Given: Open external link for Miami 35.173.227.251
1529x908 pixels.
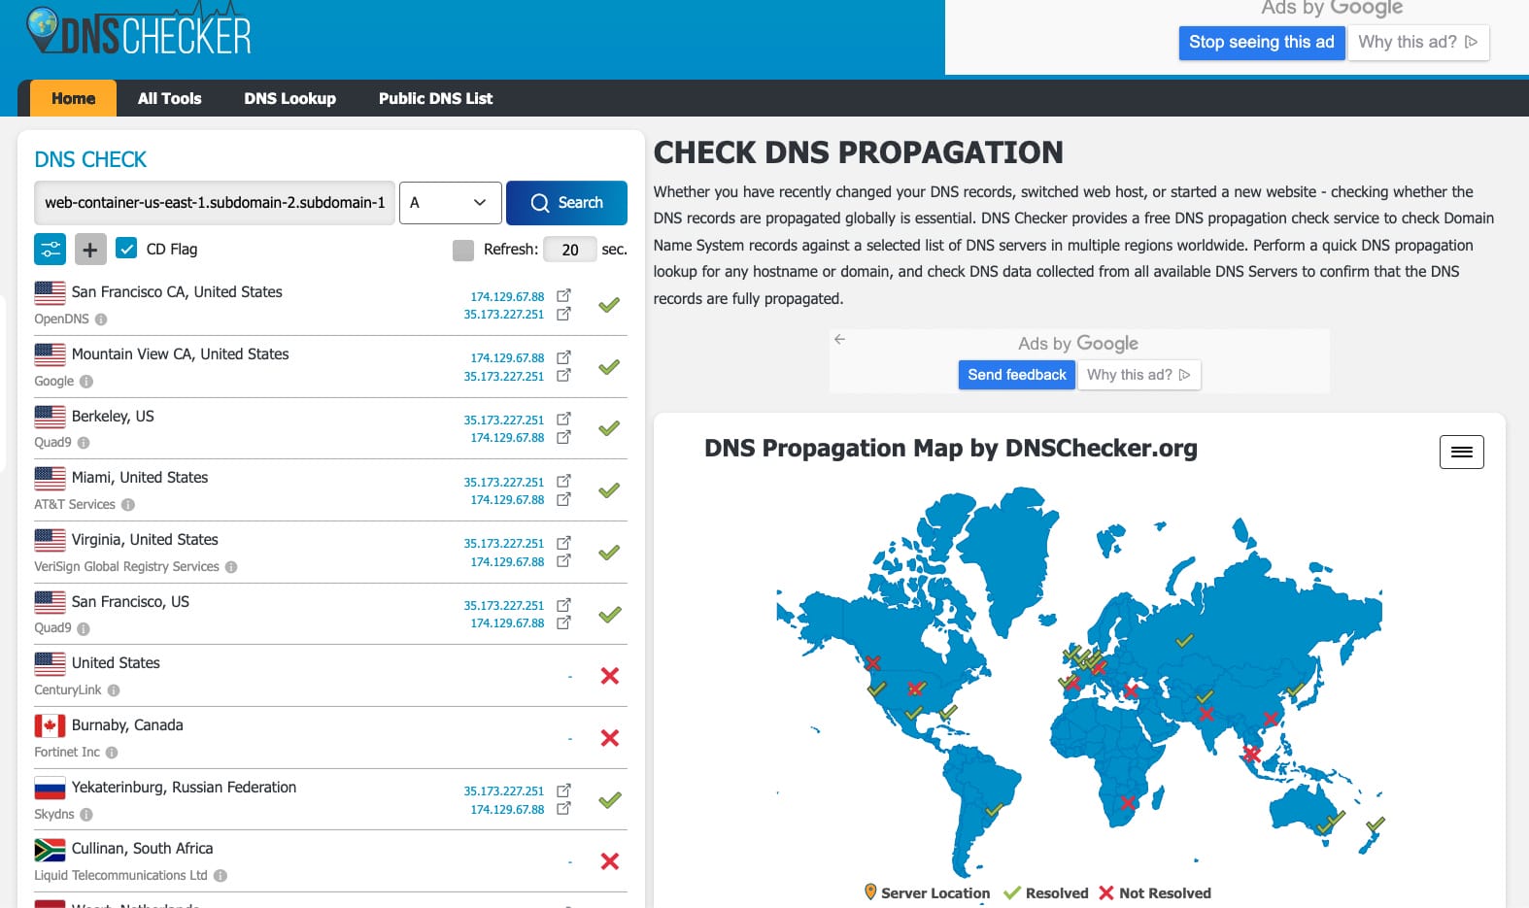Looking at the screenshot, I should pyautogui.click(x=563, y=481).
